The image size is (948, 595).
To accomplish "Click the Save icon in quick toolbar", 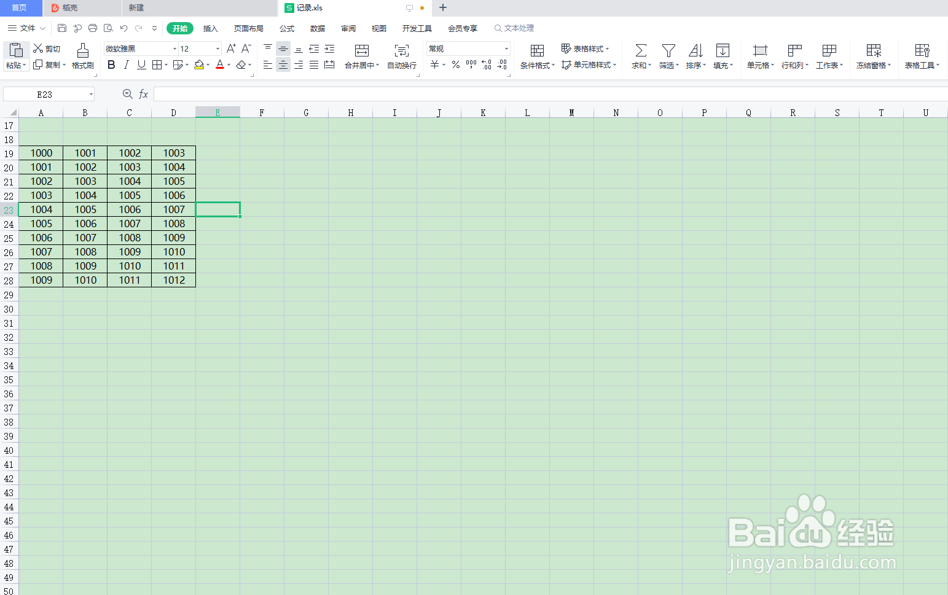I will tap(62, 28).
